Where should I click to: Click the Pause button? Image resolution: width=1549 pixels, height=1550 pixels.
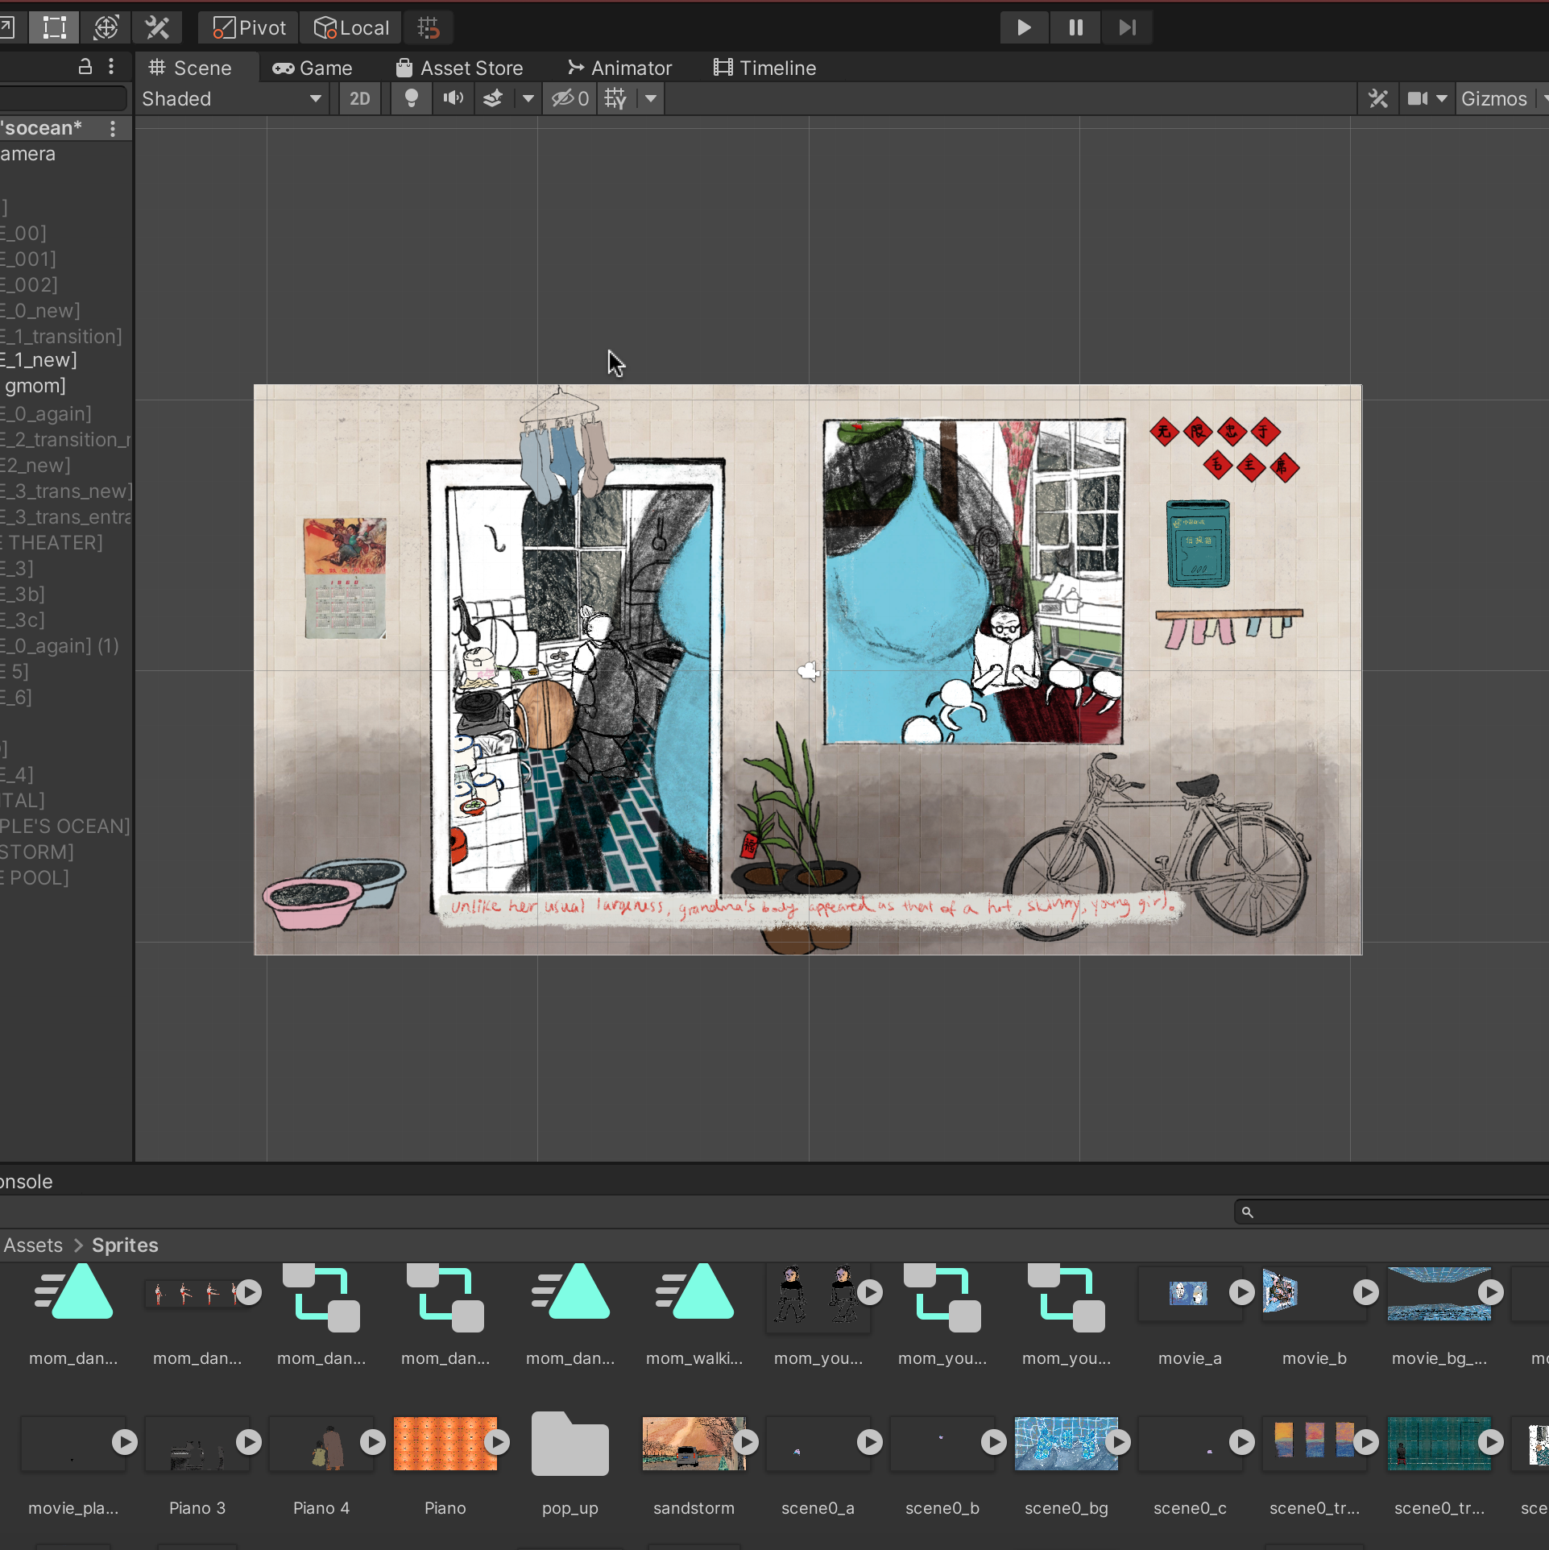(x=1075, y=27)
